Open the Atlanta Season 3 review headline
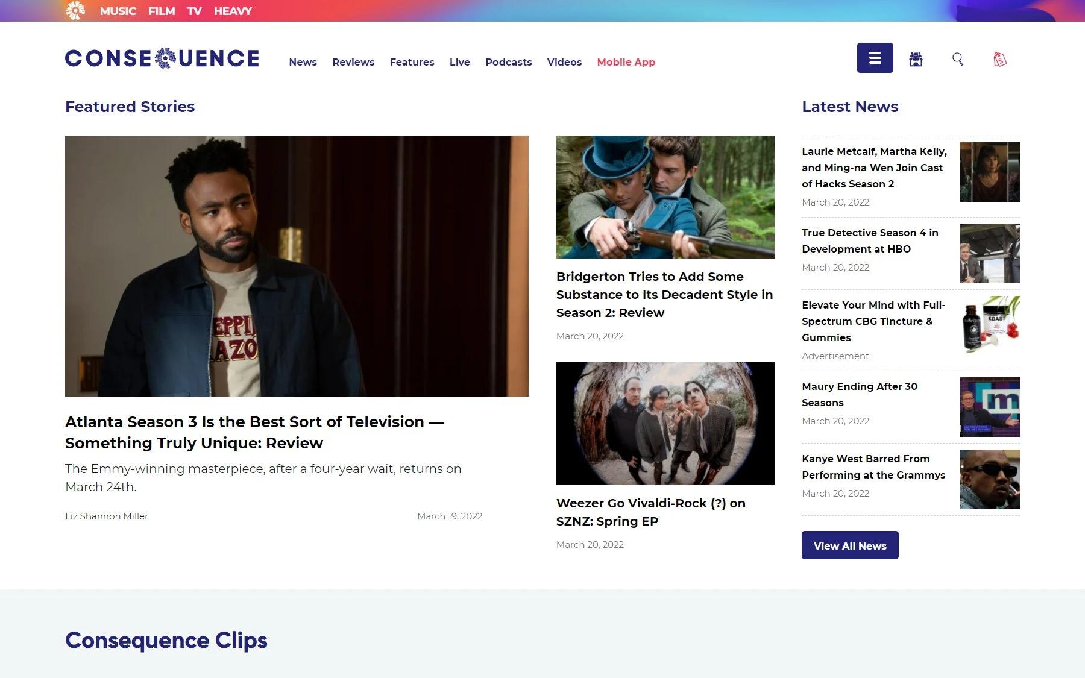The width and height of the screenshot is (1085, 678). [x=254, y=432]
